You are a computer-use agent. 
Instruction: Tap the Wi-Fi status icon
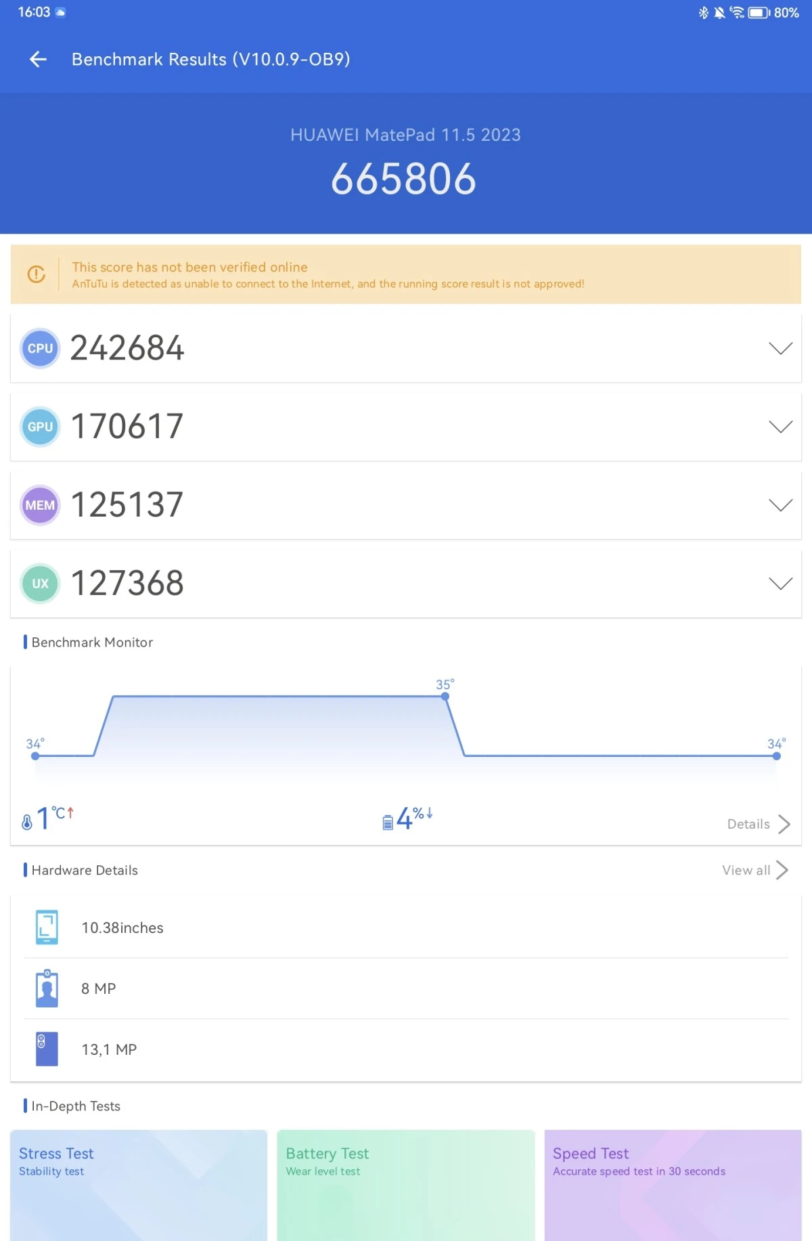pos(737,12)
